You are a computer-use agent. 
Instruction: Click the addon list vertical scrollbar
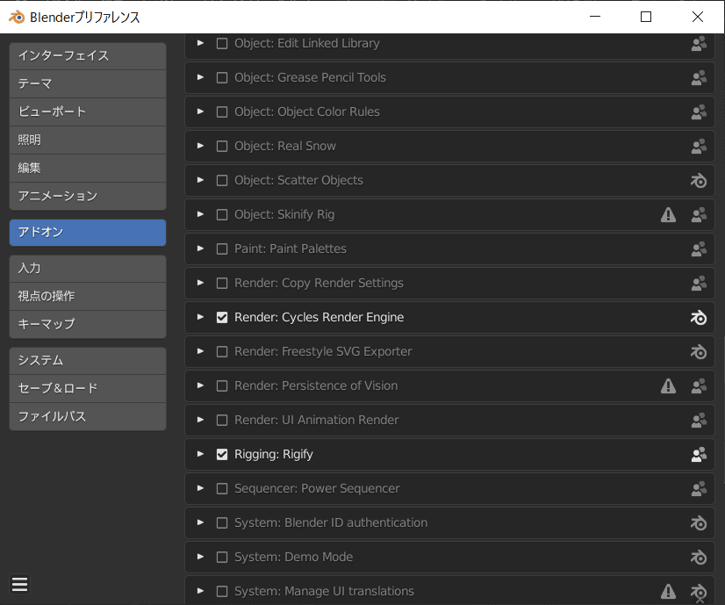click(x=722, y=412)
